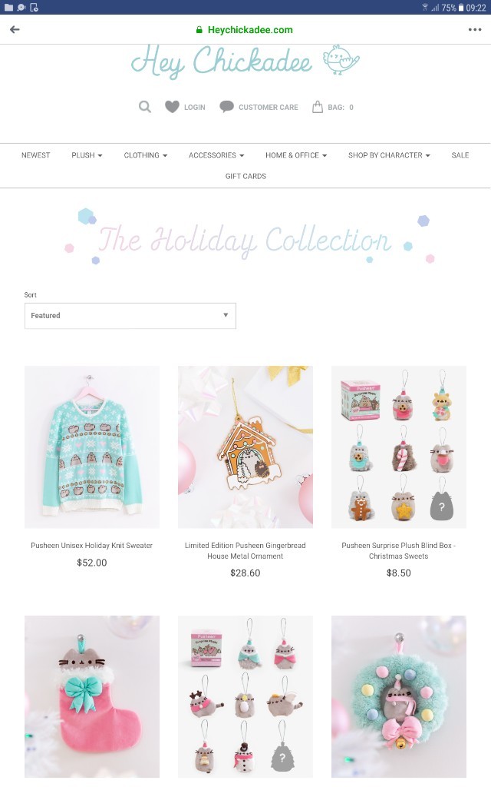
Task: Select the Gift Cards menu item
Action: click(245, 176)
